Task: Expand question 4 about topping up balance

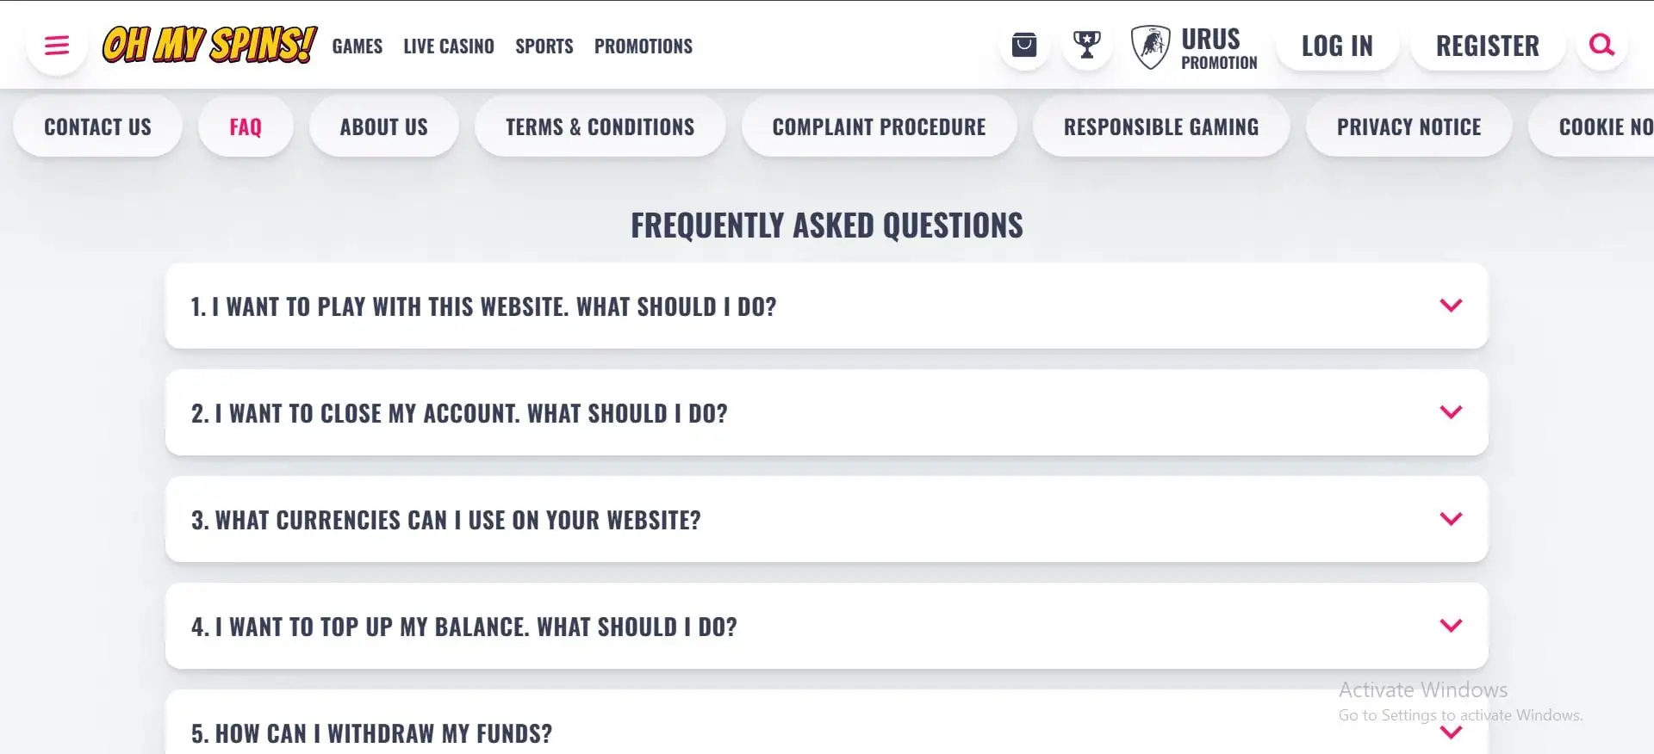Action: (827, 626)
